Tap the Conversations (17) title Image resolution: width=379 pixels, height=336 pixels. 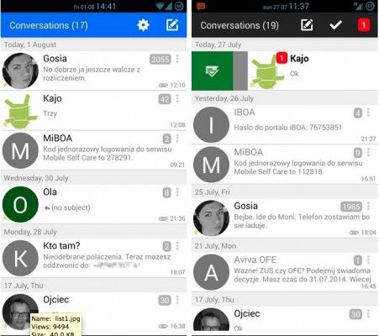[x=49, y=25]
